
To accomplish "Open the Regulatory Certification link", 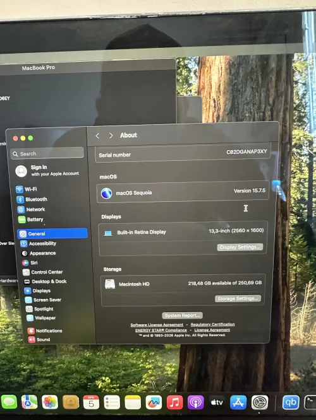I will [x=212, y=324].
